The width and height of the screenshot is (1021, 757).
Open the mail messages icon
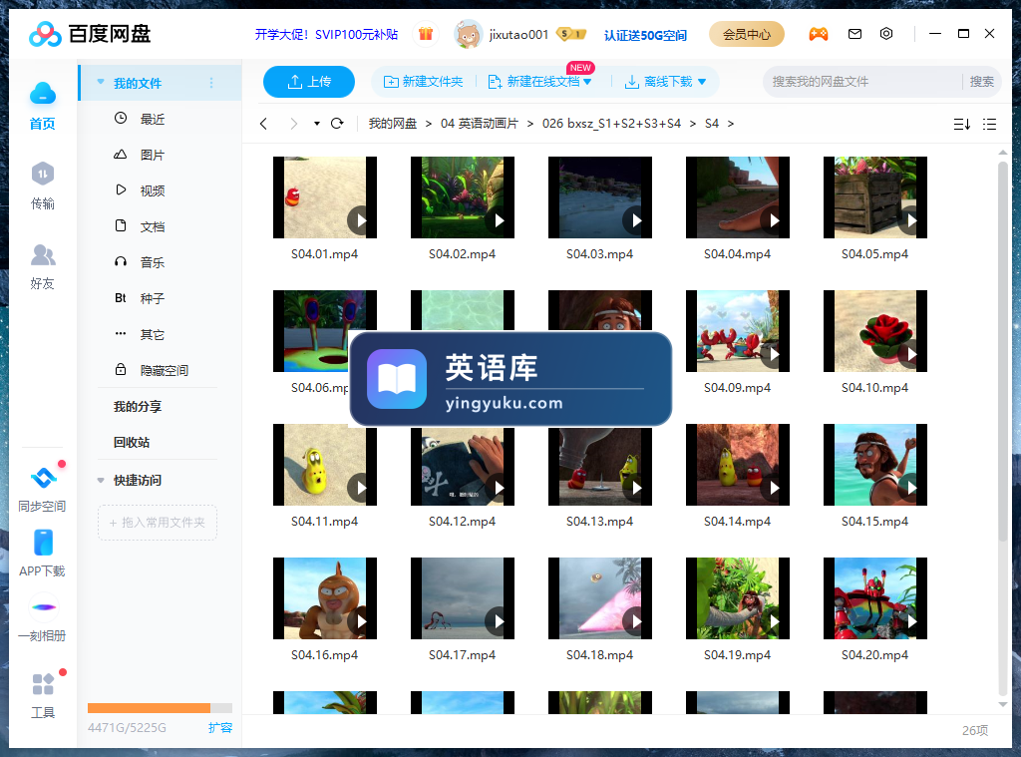pyautogui.click(x=854, y=34)
